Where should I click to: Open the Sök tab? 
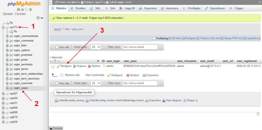coord(110,8)
